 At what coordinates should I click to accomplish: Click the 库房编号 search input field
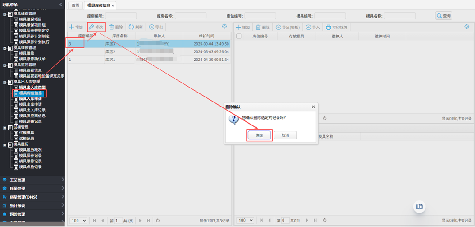coord(121,16)
